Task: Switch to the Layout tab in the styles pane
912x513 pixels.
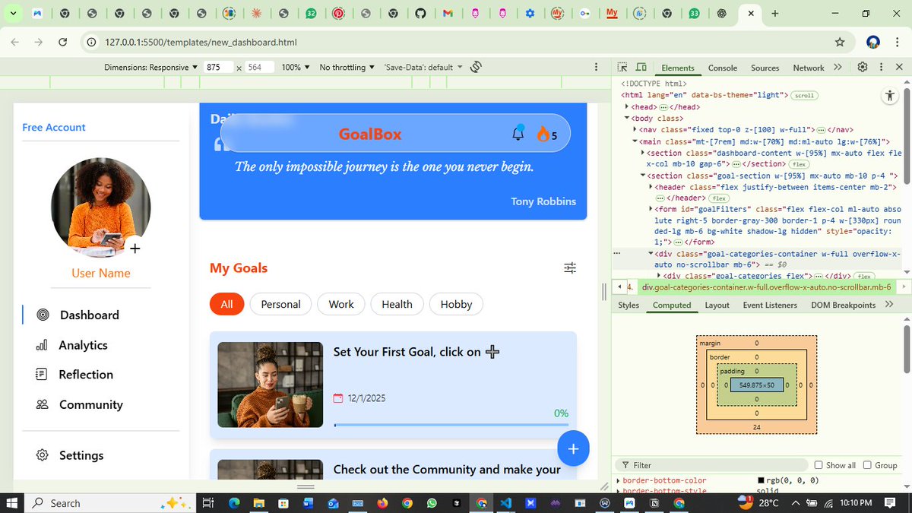Action: 717,304
